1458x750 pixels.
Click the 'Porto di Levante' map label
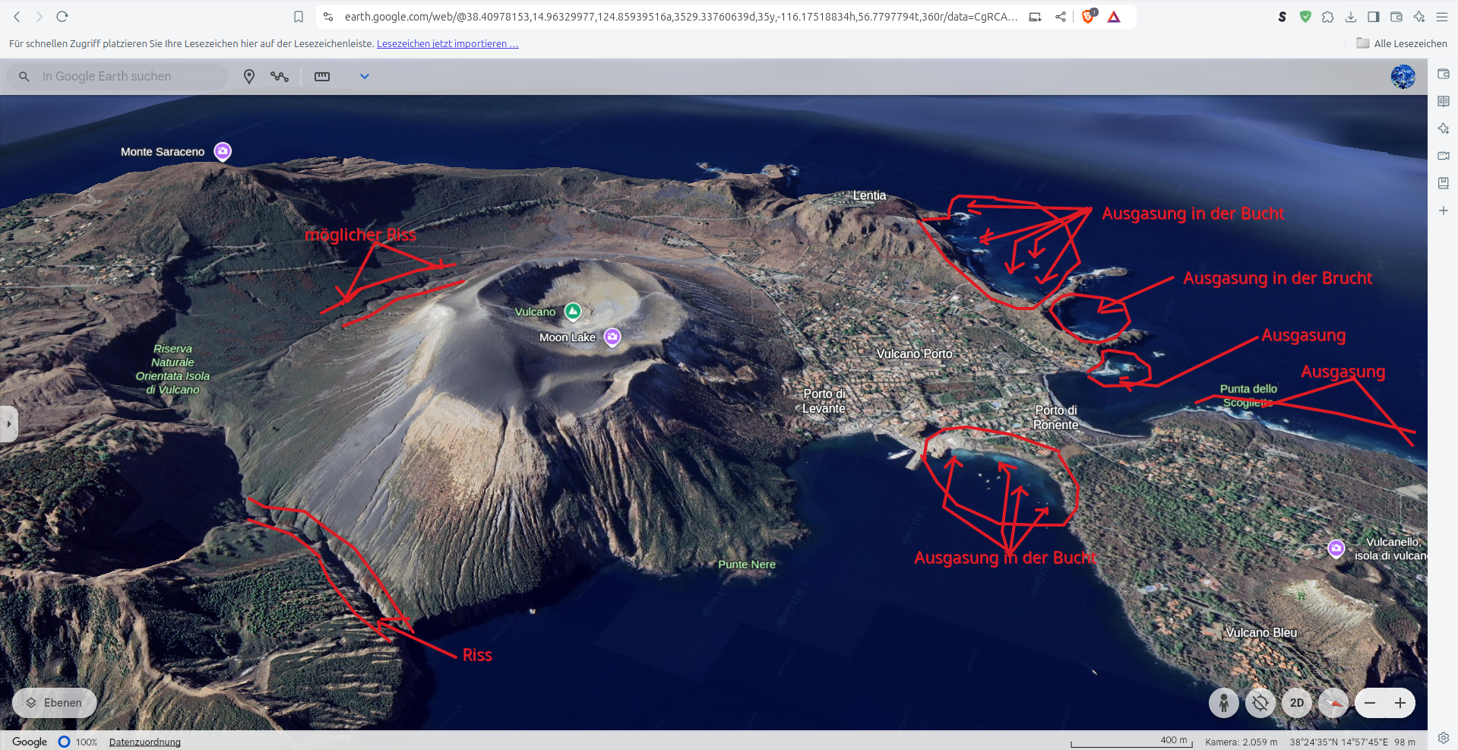tap(824, 401)
